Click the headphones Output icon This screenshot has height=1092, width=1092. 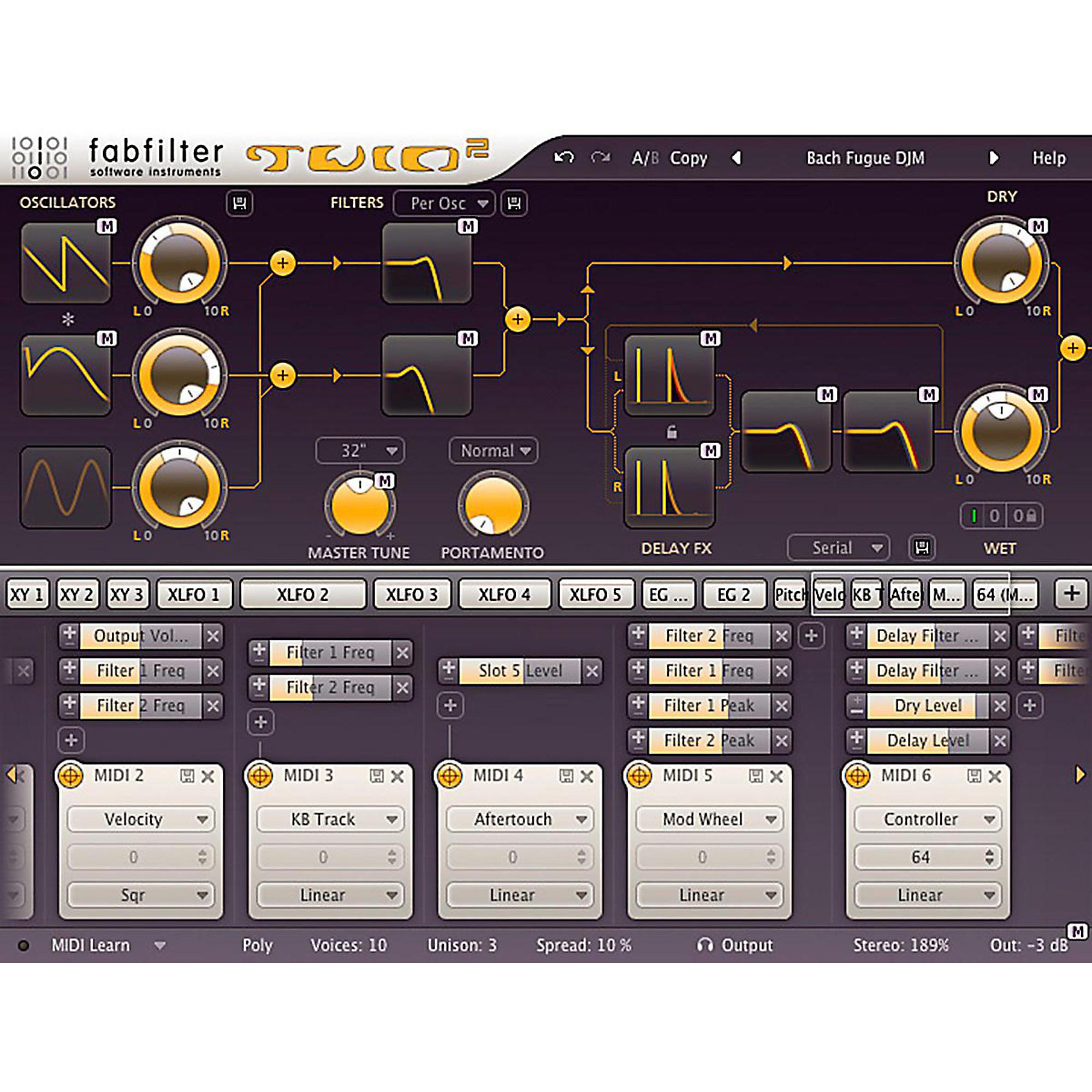(705, 945)
